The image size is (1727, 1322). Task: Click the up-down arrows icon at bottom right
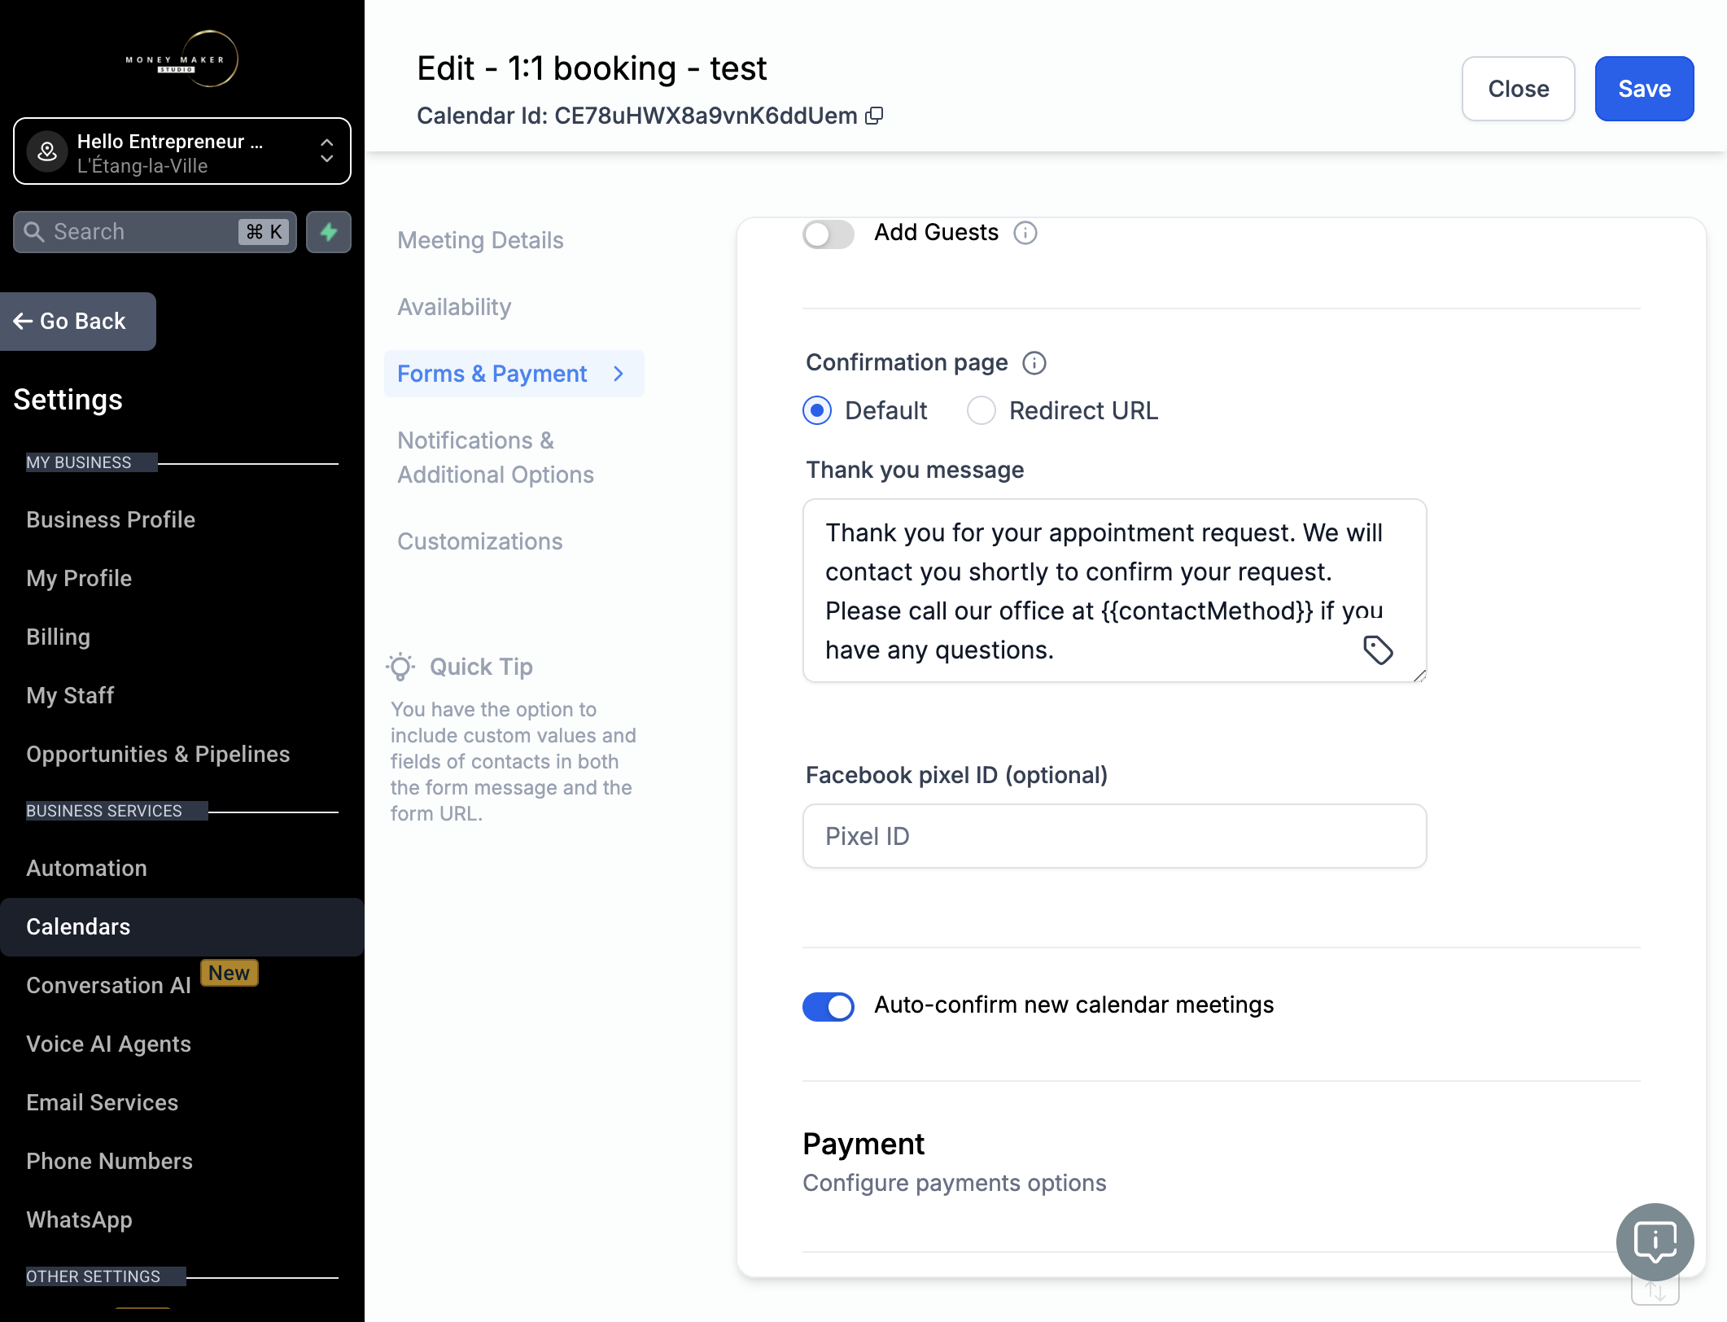pos(1655,1291)
